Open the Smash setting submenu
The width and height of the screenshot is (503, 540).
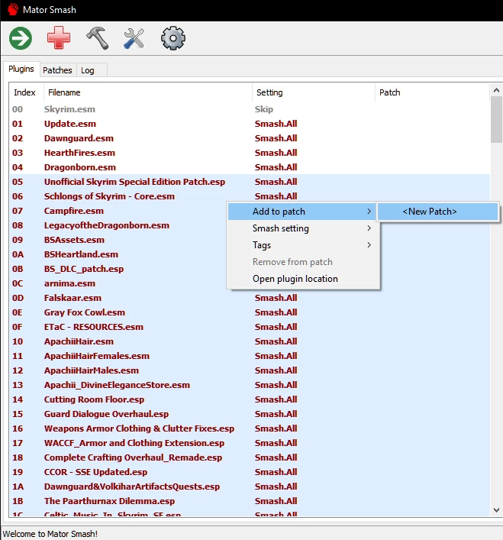[x=303, y=228]
